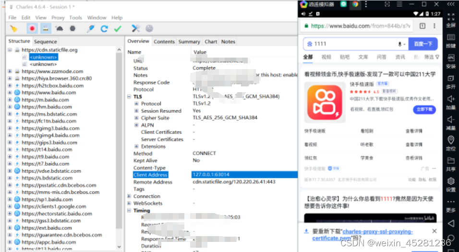
Task: Click the 百度一下 search button in the emulator
Action: coord(423,44)
